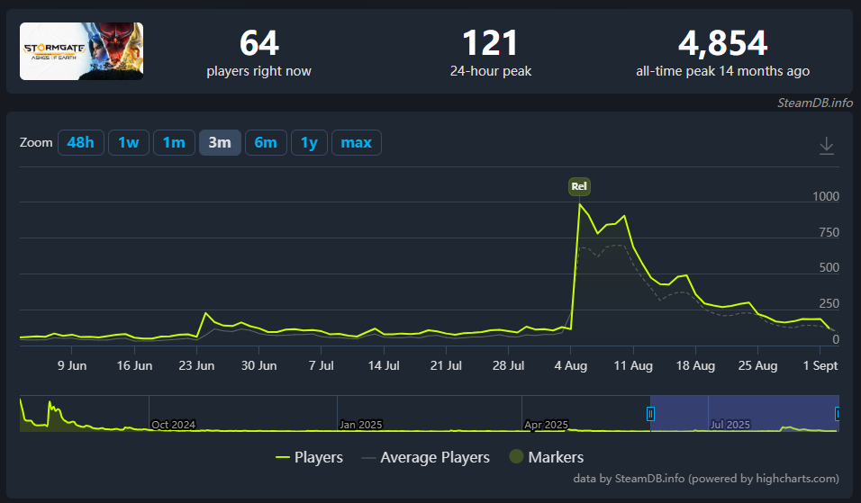Image resolution: width=861 pixels, height=503 pixels.
Task: Set zoom range to 1w
Action: pyautogui.click(x=129, y=142)
